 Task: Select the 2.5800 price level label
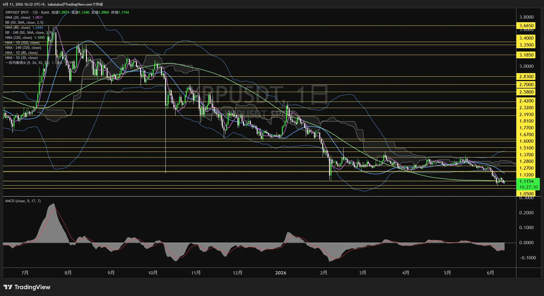(526, 92)
